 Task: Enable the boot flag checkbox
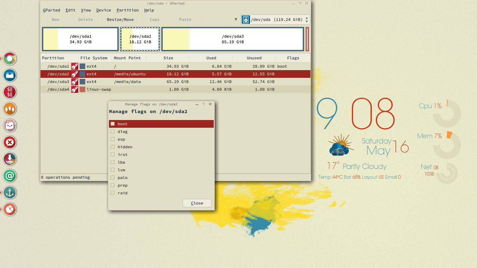[x=113, y=124]
